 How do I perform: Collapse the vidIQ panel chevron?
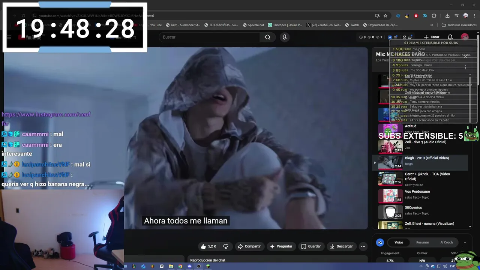tap(465, 242)
